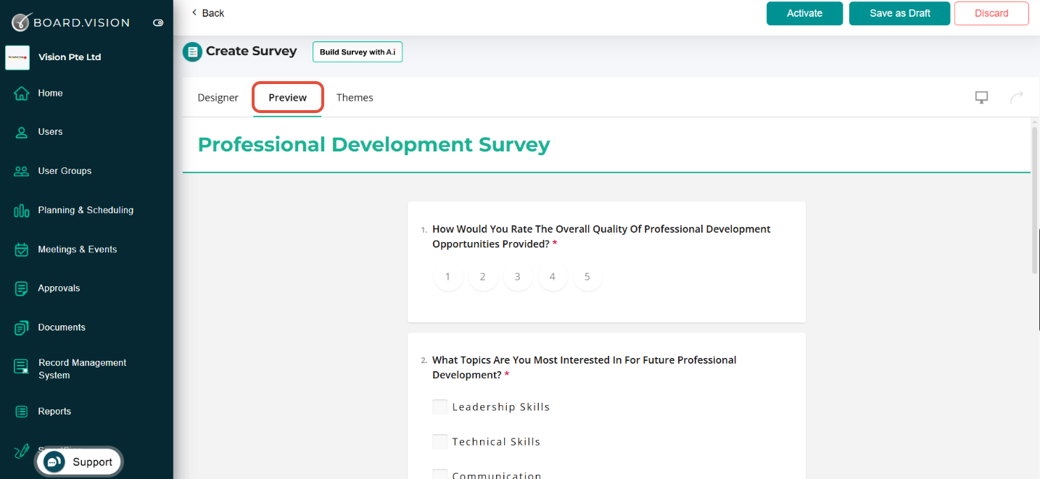The width and height of the screenshot is (1040, 479).
Task: Select rating 1 for overall quality
Action: tap(448, 277)
